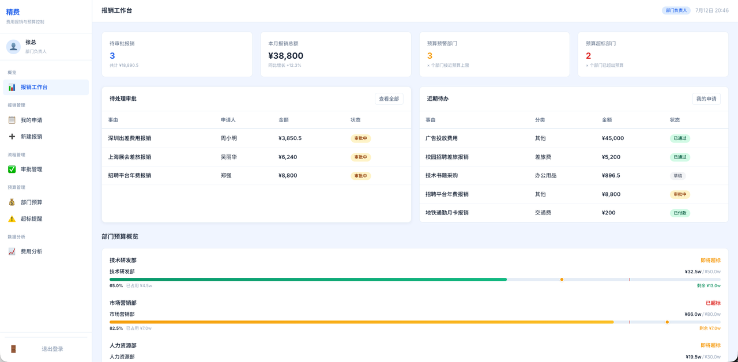Click 审批中 status of 上海展会差旅报销
738x362 pixels.
pyautogui.click(x=361, y=157)
